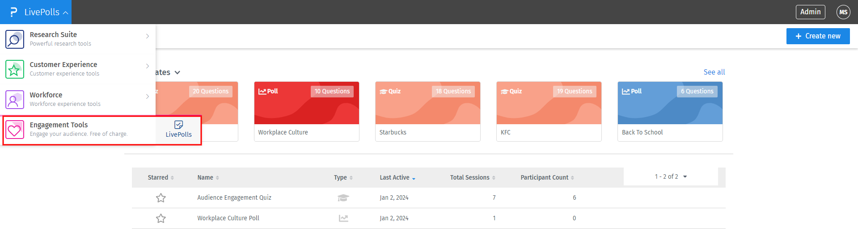The image size is (858, 231).
Task: Click the Engagement Tools heart icon
Action: 14,130
